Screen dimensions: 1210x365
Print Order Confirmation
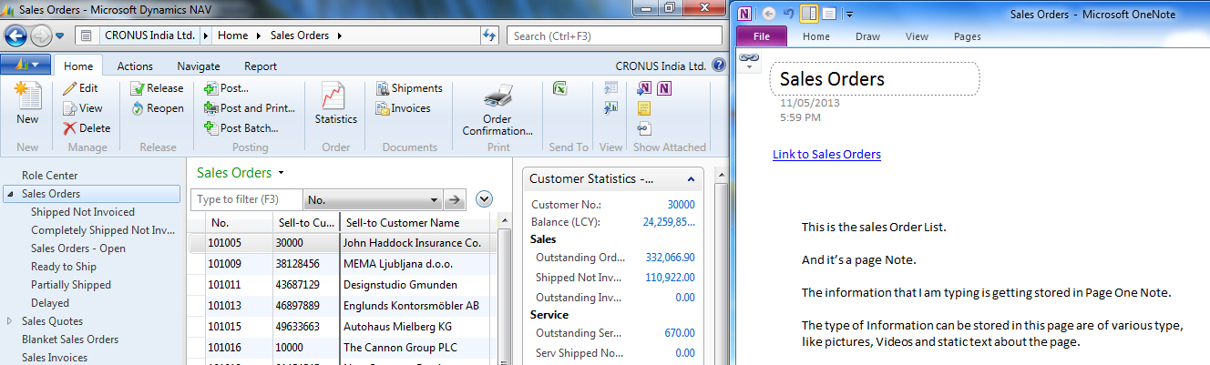click(x=497, y=108)
